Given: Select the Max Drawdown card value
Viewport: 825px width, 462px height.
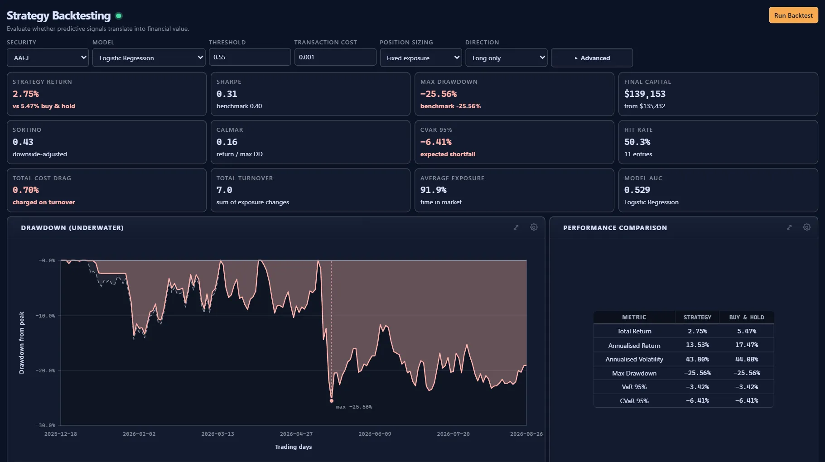Looking at the screenshot, I should (439, 94).
